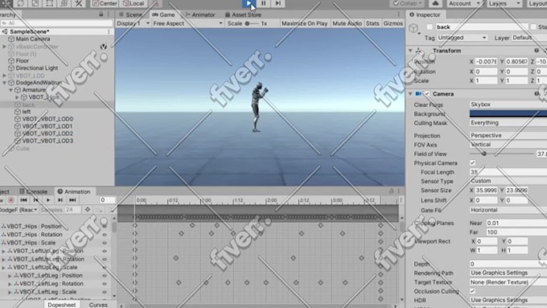The width and height of the screenshot is (547, 308).
Task: Open the Account dropdown
Action: point(463,3)
